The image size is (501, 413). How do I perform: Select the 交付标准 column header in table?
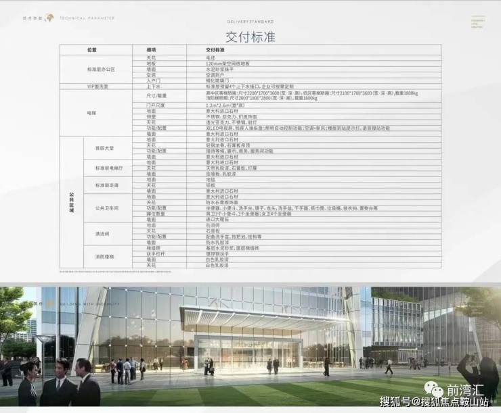[x=215, y=50]
